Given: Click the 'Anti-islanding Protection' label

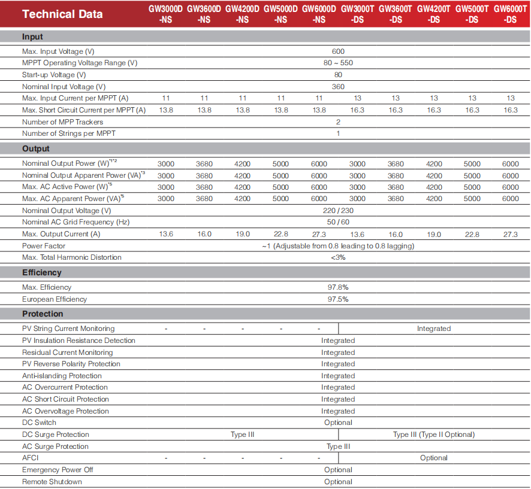Looking at the screenshot, I should [62, 376].
